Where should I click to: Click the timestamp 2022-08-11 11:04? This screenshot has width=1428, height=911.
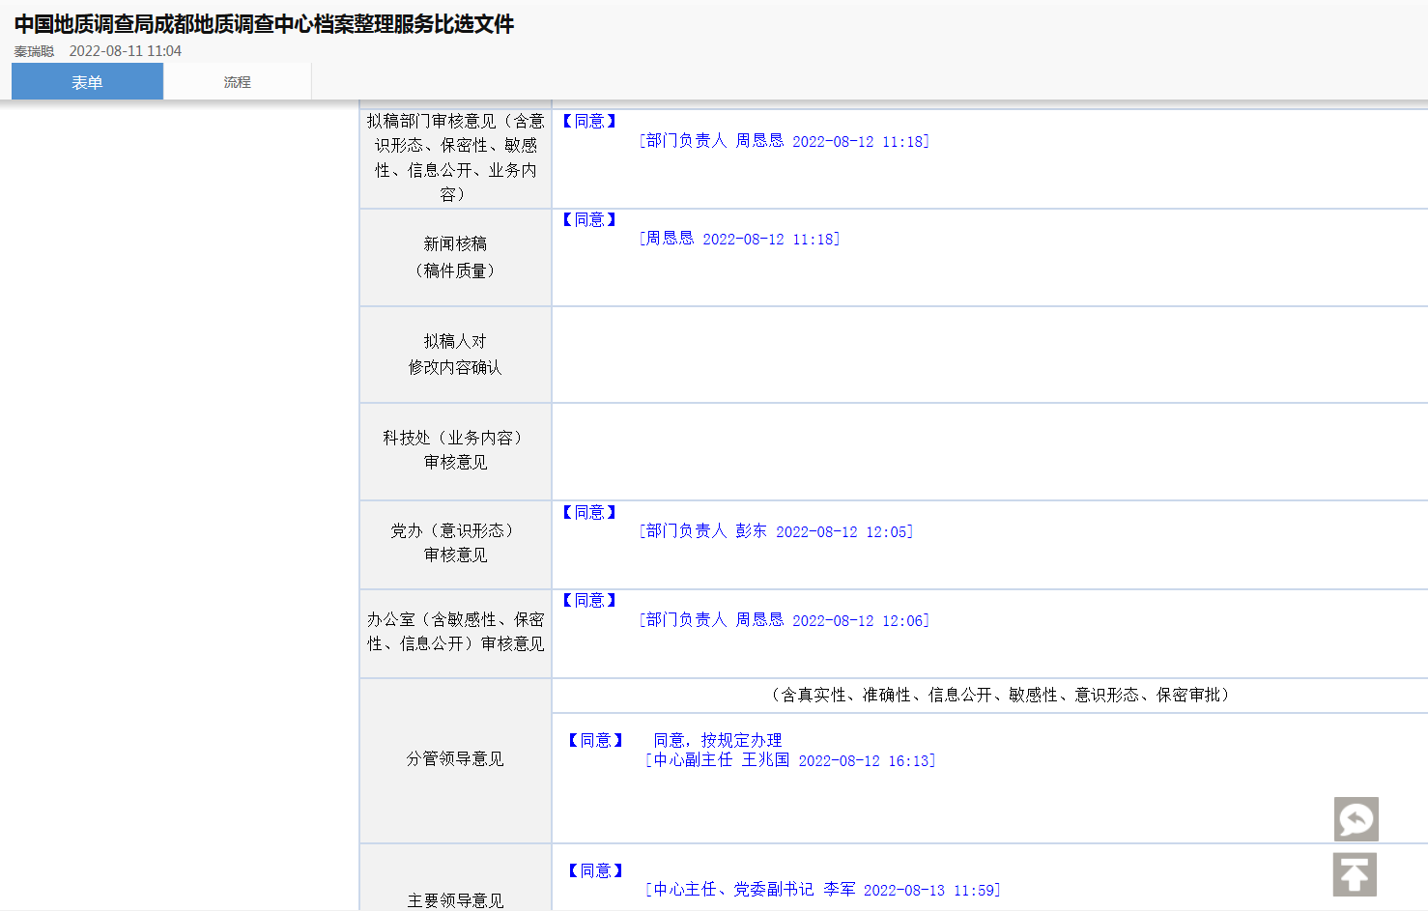[x=125, y=51]
